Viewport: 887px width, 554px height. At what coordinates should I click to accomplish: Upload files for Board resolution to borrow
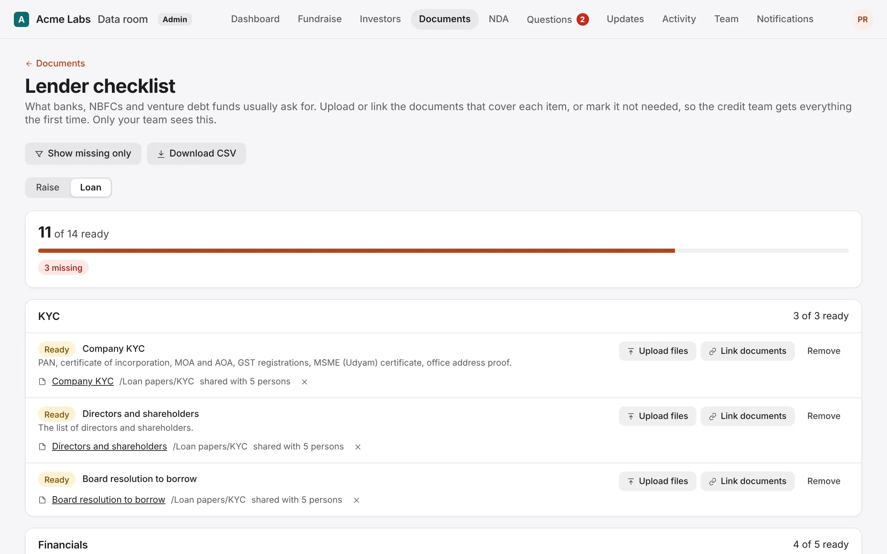657,481
